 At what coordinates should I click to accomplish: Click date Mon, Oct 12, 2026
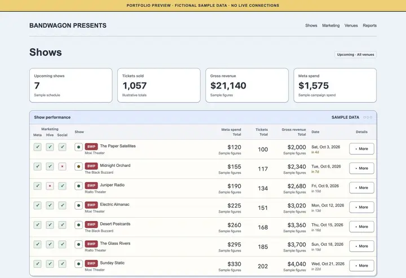tap(328, 205)
